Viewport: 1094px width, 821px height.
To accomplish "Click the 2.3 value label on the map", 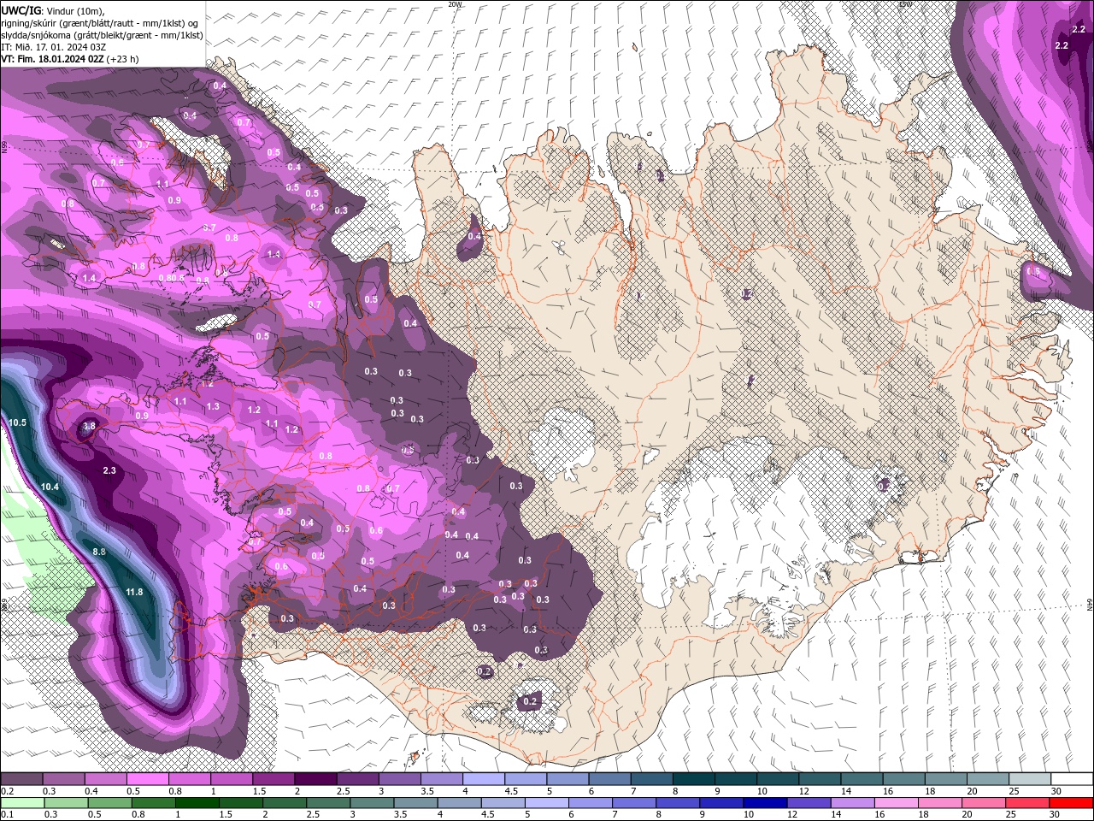I will pos(109,471).
